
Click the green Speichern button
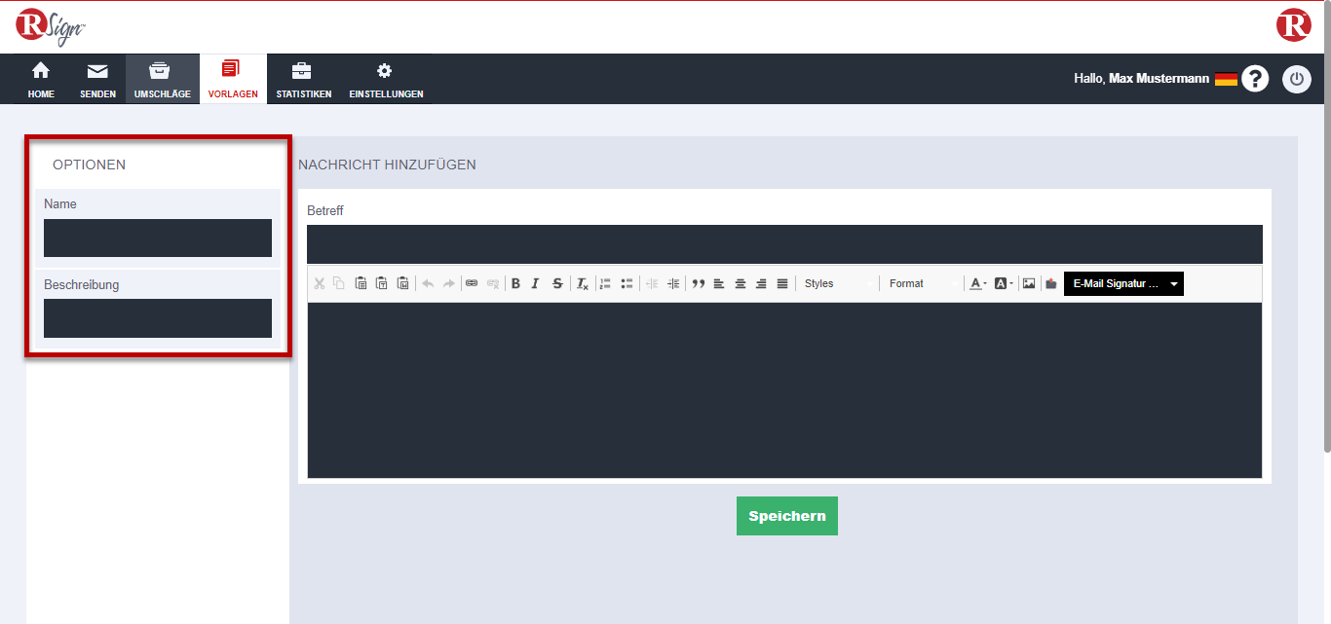pos(786,516)
